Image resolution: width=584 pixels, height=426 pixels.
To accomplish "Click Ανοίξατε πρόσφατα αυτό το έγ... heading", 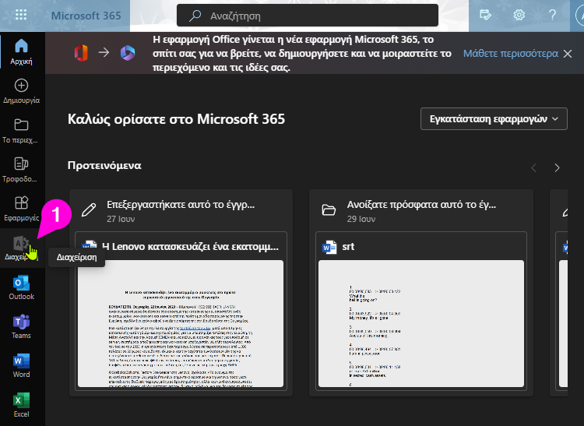I will point(421,205).
